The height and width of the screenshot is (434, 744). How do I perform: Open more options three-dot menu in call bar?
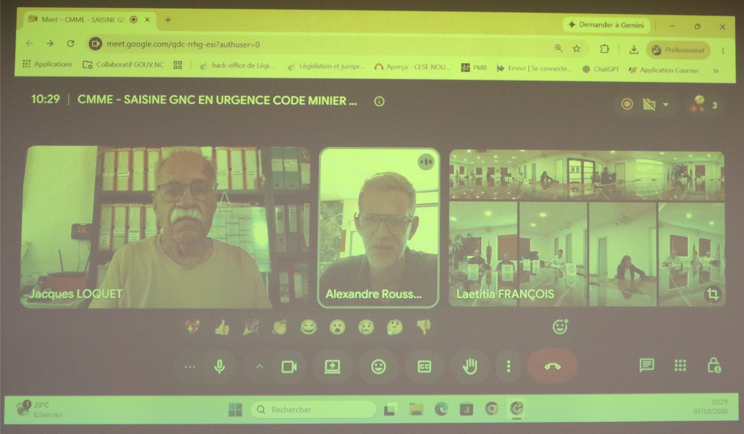point(508,366)
